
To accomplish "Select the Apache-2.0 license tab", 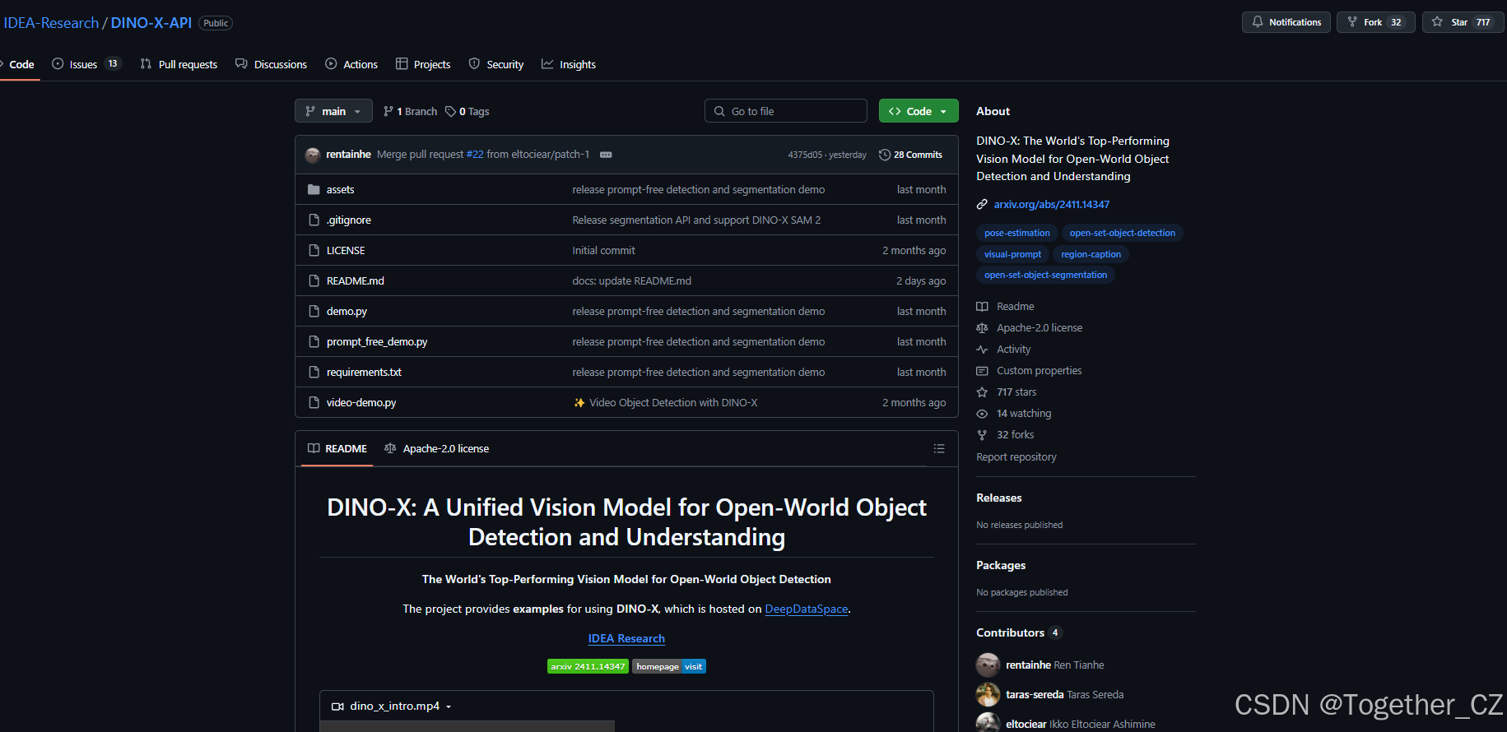I will (x=436, y=448).
